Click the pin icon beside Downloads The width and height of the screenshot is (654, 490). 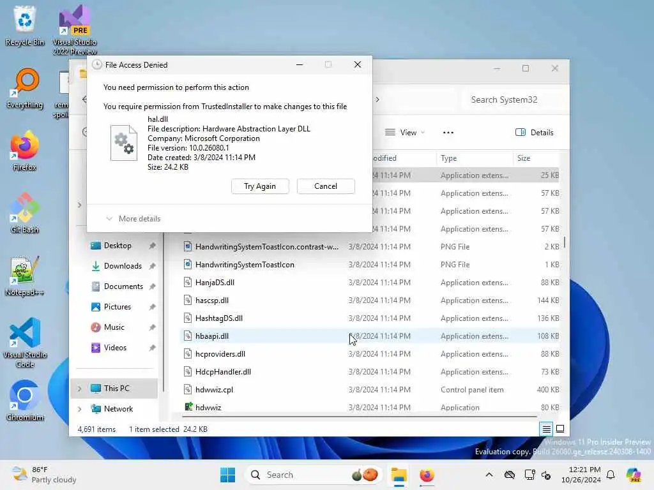(152, 266)
